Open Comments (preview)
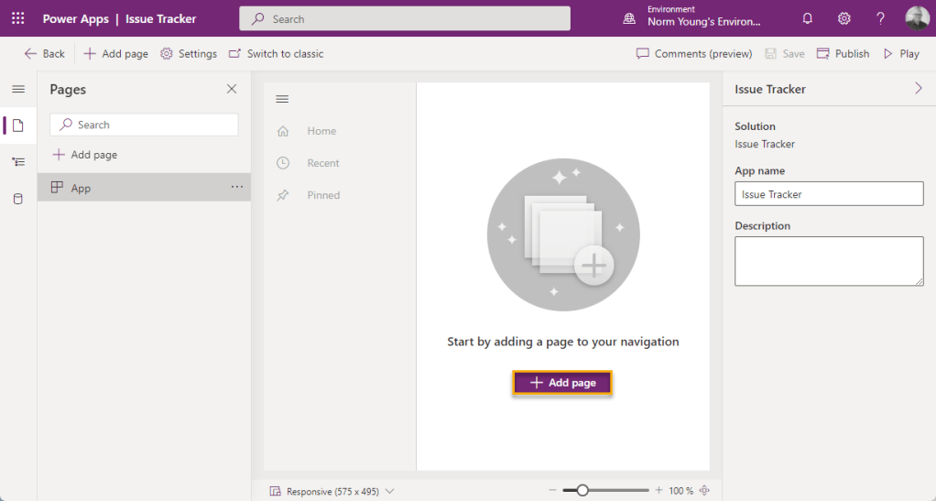Screen dimensions: 936x501 (x=694, y=54)
